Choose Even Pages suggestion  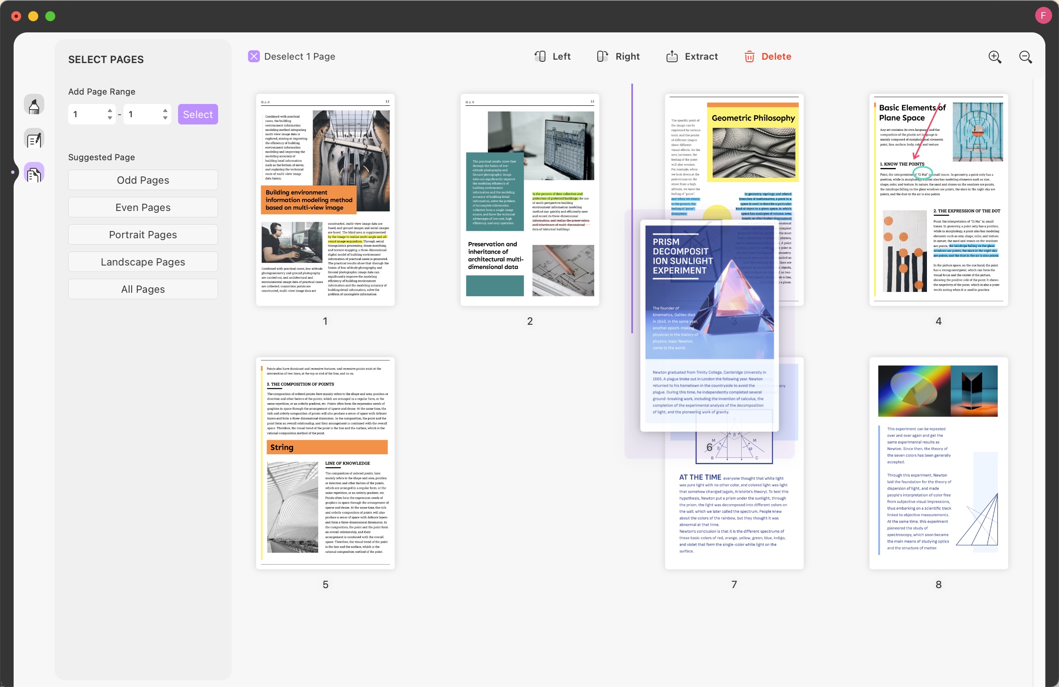pyautogui.click(x=143, y=208)
